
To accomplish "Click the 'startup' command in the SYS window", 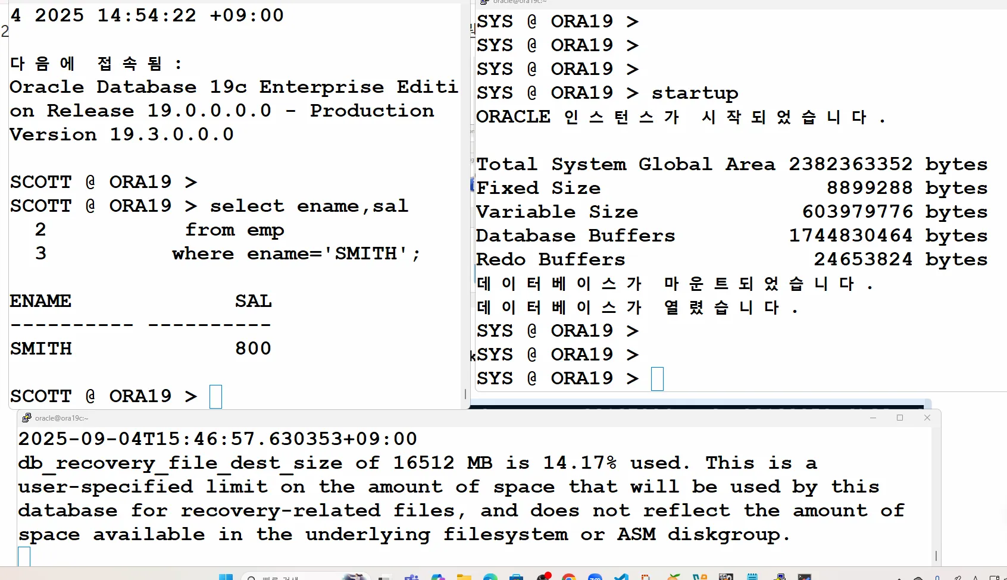I will [695, 93].
